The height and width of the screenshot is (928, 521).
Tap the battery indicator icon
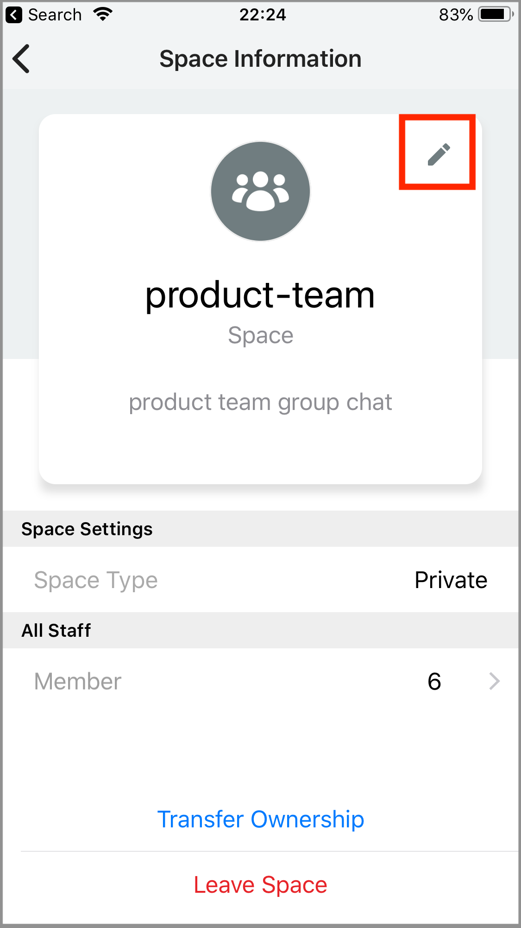[496, 15]
